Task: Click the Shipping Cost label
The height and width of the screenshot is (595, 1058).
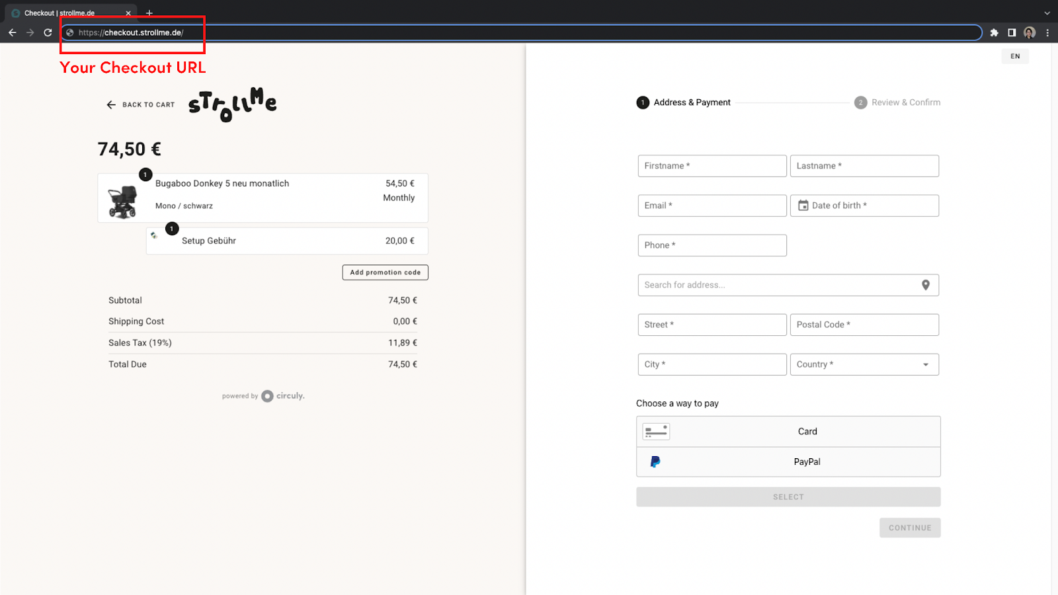Action: (136, 321)
